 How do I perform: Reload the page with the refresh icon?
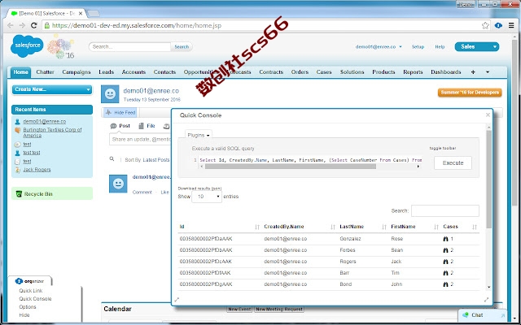[x=34, y=25]
